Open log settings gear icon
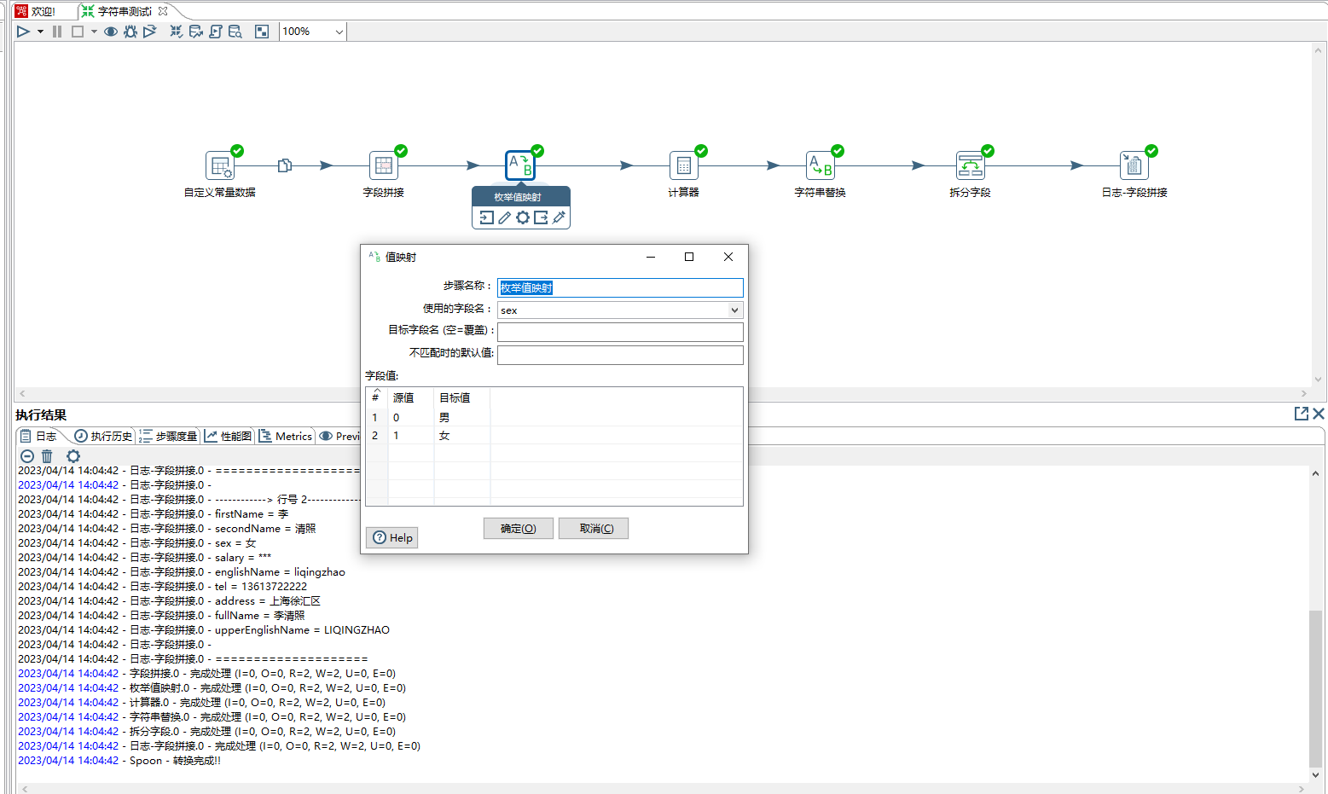This screenshot has height=794, width=1328. (x=73, y=456)
